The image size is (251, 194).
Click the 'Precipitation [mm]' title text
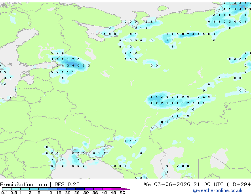pyautogui.click(x=25, y=184)
